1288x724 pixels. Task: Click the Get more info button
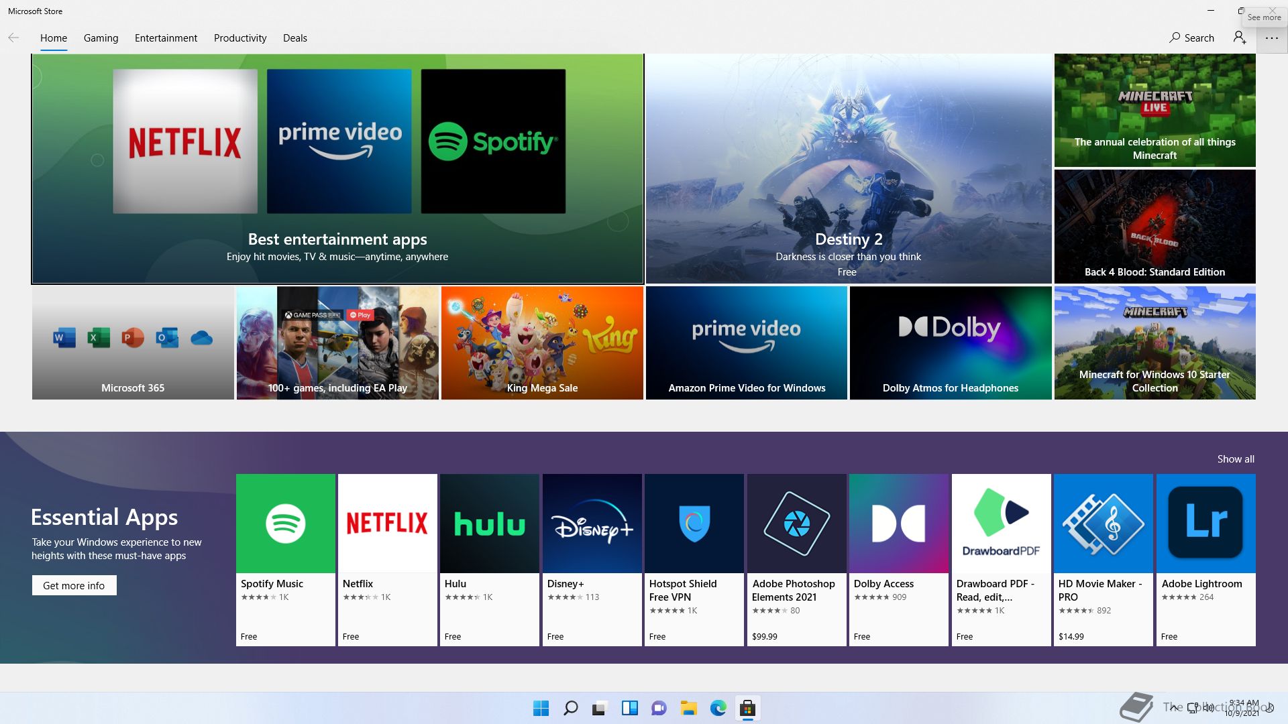(x=74, y=585)
